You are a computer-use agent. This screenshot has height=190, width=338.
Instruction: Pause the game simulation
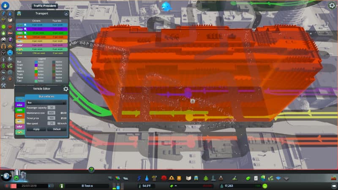8,186
